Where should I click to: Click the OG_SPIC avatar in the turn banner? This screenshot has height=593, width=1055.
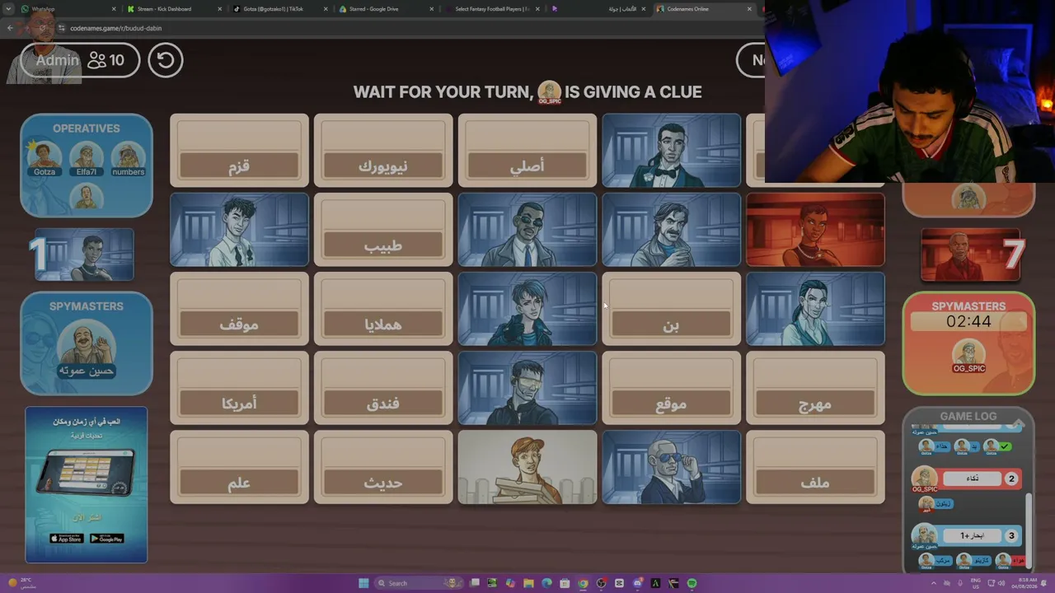click(549, 92)
